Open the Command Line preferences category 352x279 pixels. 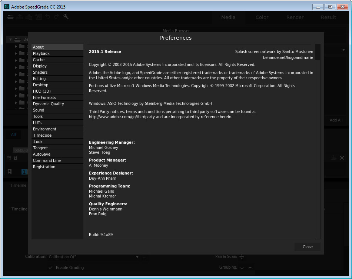tap(57, 160)
